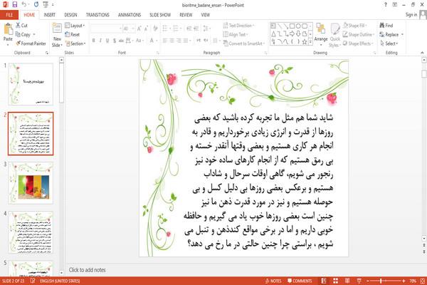Click the Copy command
The width and height of the screenshot is (427, 285).
(23, 34)
